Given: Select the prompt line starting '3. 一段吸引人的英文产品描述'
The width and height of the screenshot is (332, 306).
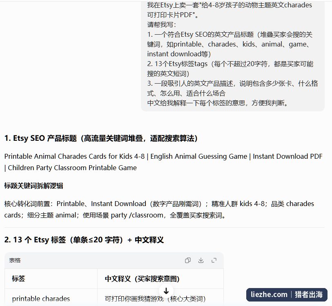Looking at the screenshot, I should (x=232, y=88).
